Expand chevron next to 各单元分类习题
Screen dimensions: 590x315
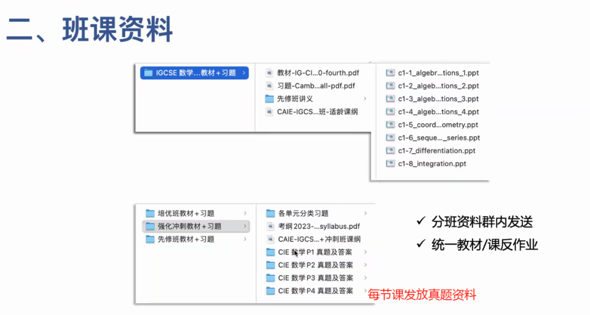[365, 213]
